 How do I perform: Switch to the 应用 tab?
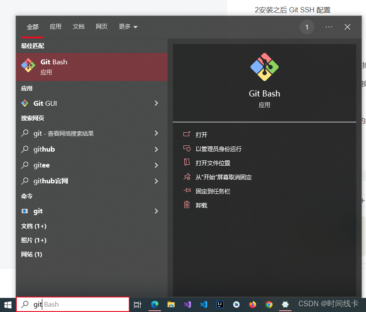click(56, 26)
